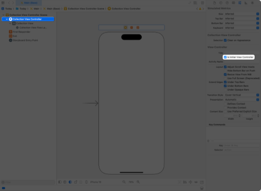Screen dimensions: 261x191
Task: Open Main (Base) in the jump bar
Action: (x=52, y=9)
